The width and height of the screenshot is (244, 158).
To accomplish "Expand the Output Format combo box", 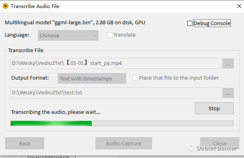I will click(92, 78).
